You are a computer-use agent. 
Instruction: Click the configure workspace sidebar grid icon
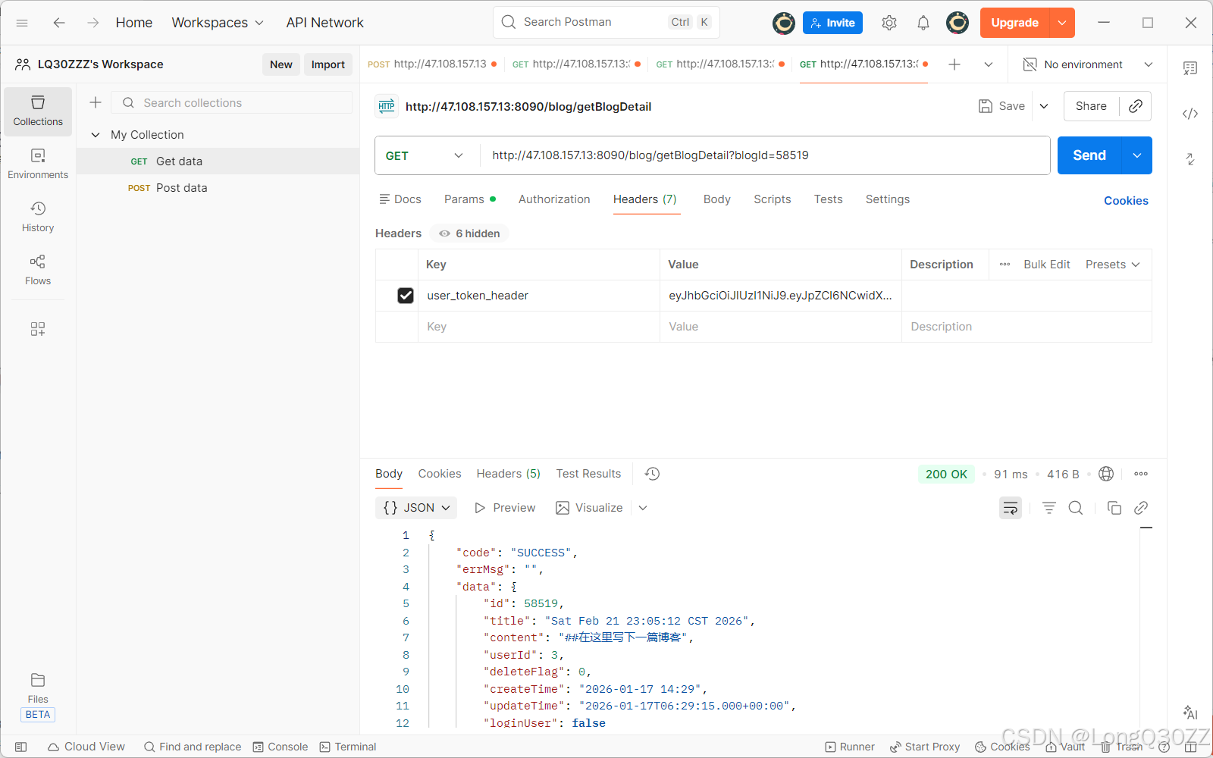point(38,329)
